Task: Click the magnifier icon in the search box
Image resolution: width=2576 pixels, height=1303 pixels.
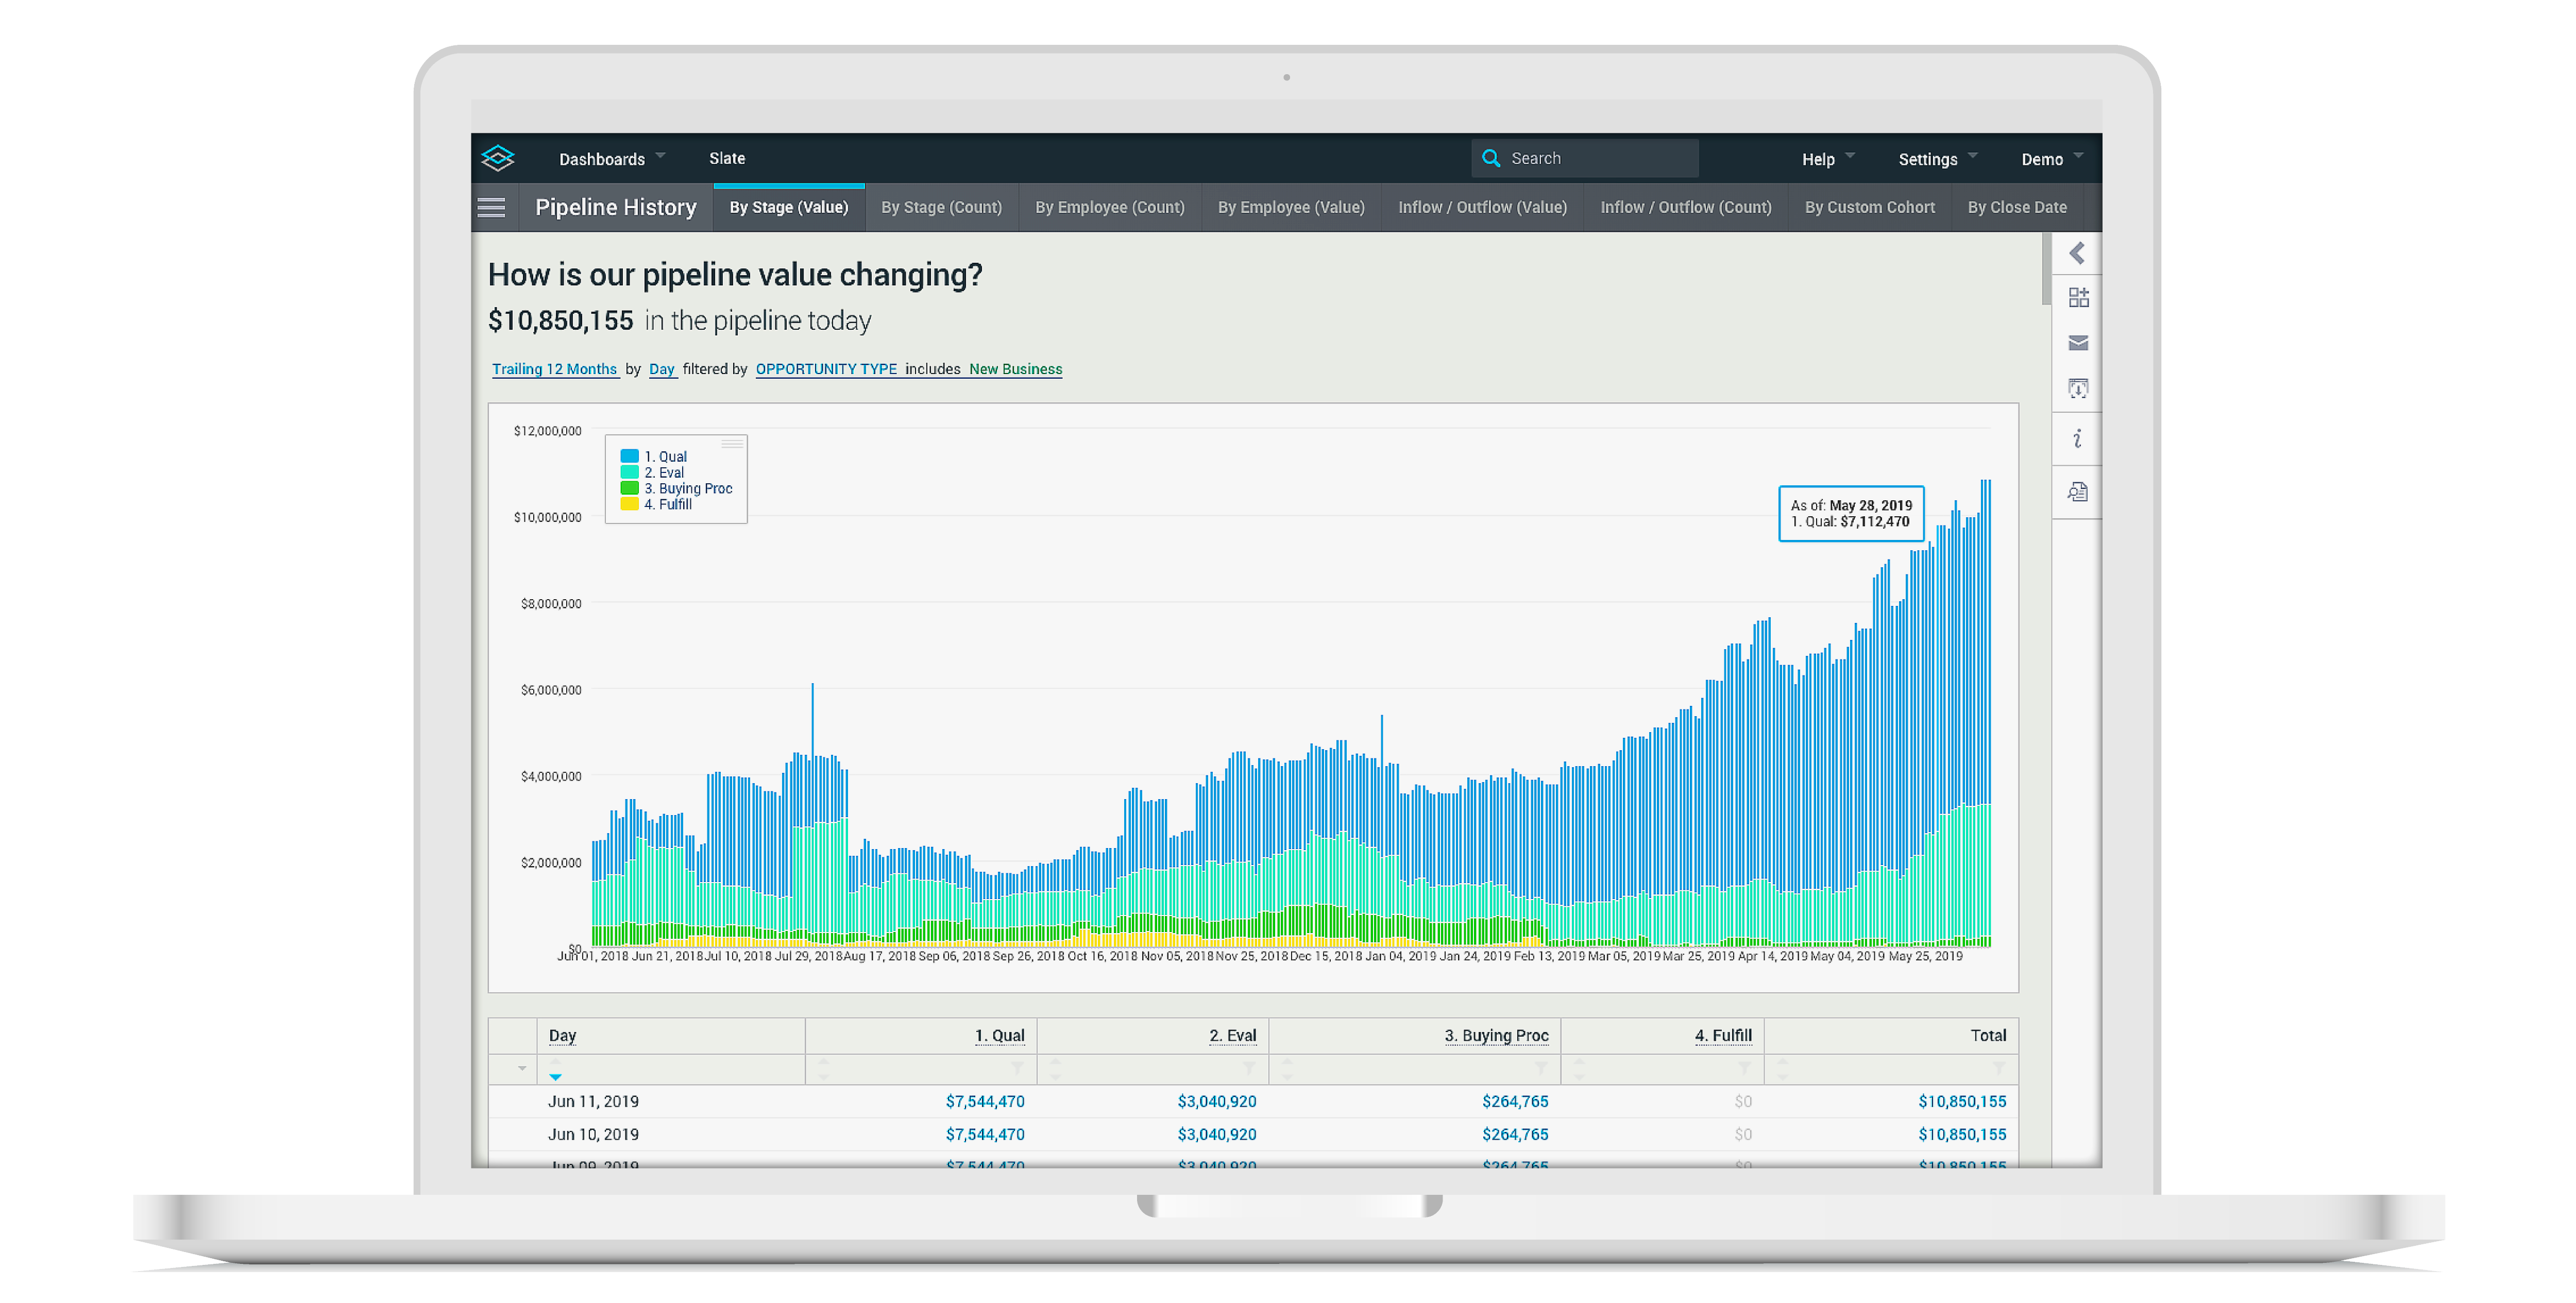Action: pyautogui.click(x=1490, y=158)
